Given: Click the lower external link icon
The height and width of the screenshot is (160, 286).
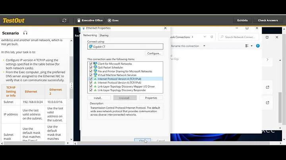Looking at the screenshot, I should [267, 103].
